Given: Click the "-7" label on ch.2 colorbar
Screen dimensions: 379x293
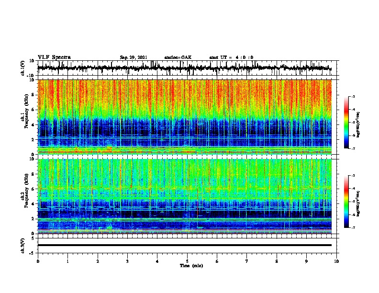Looking at the screenshot, I should coord(353,227).
